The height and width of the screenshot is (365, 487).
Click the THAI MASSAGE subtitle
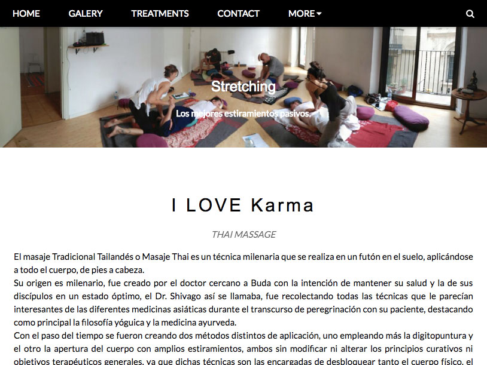(x=244, y=234)
